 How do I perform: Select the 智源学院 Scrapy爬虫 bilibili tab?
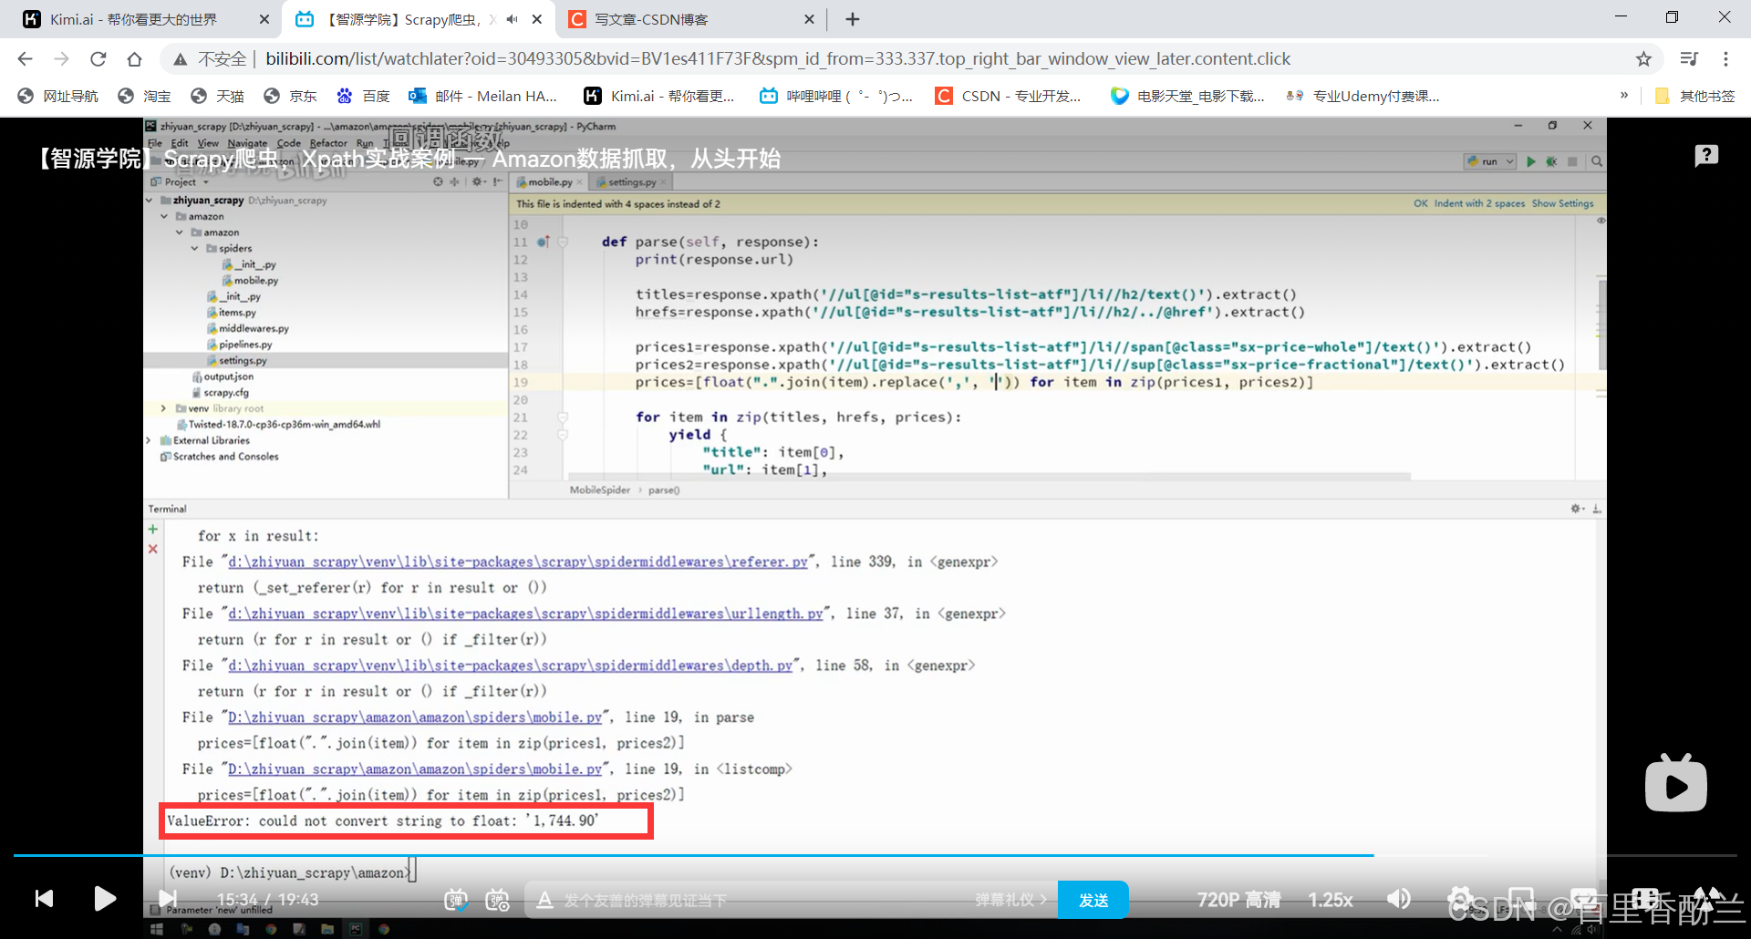(x=401, y=19)
